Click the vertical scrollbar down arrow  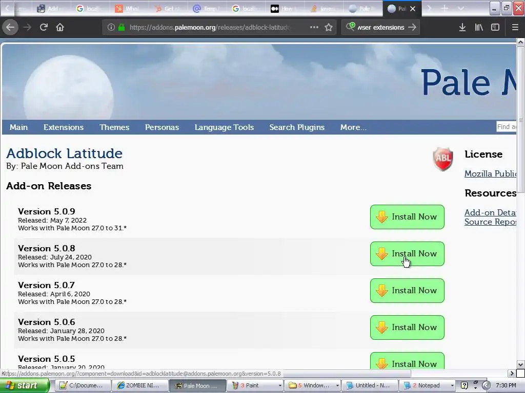(x=520, y=364)
